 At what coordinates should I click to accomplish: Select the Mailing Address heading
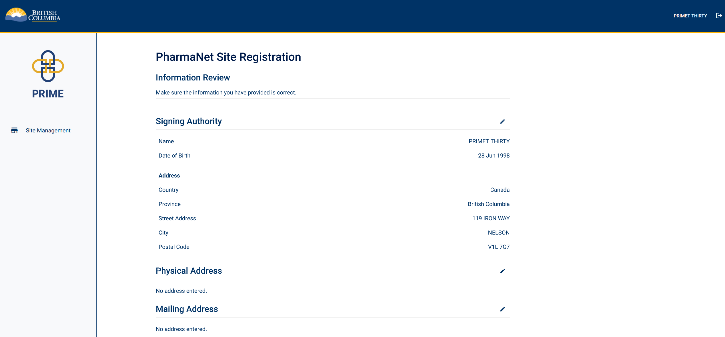[187, 309]
